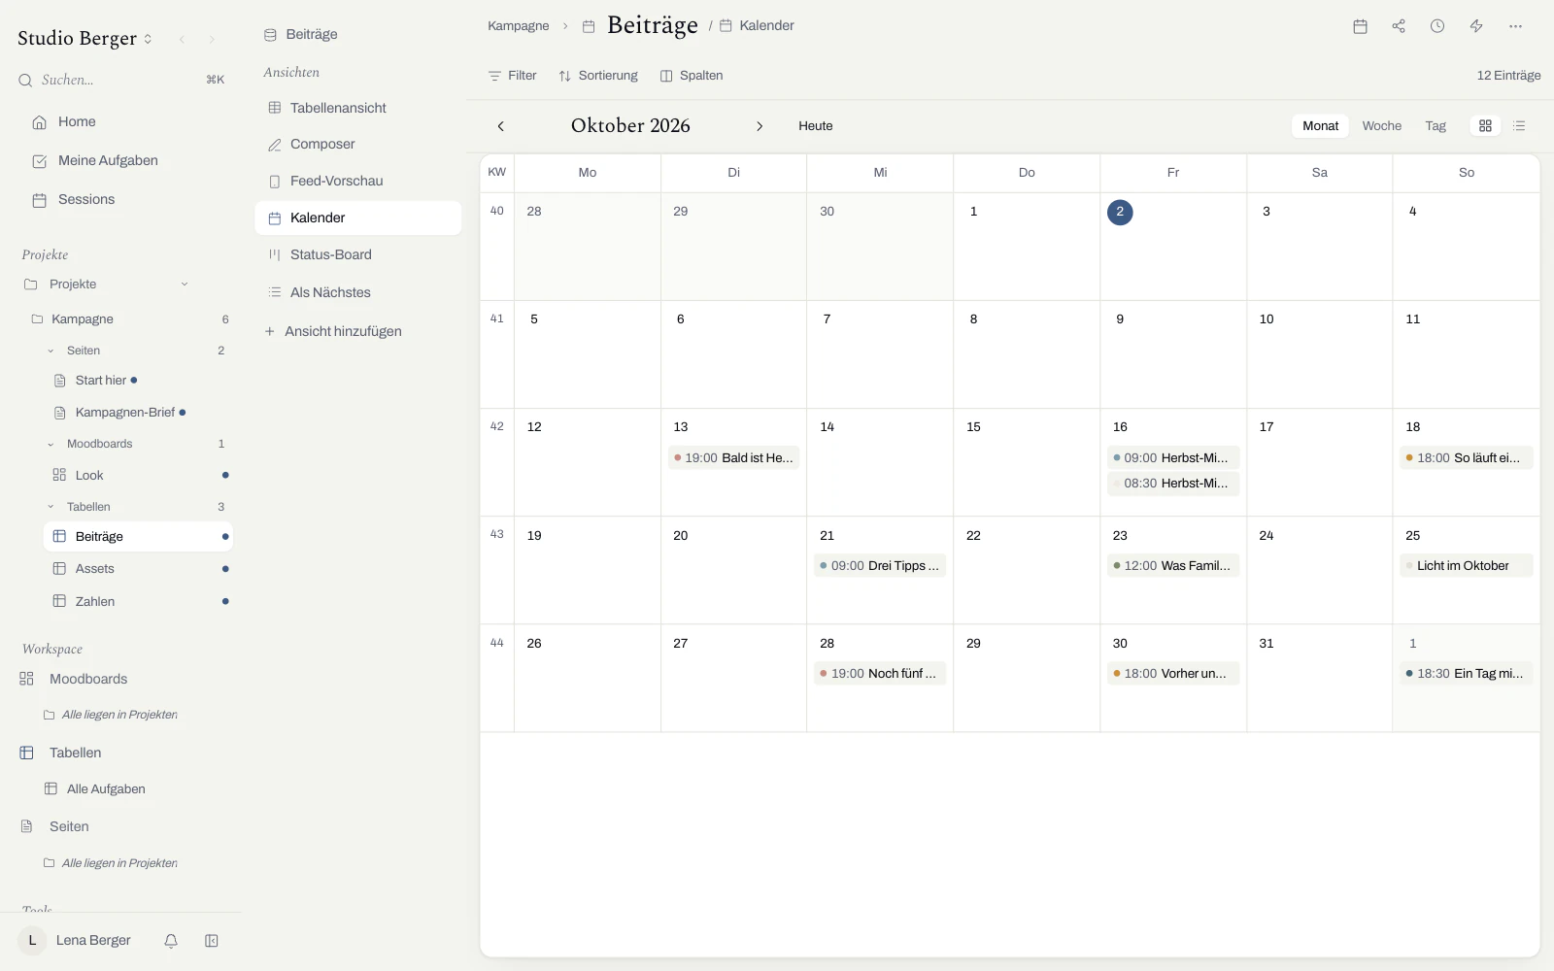Click the lightning bolt automation icon
The image size is (1554, 971).
[1476, 26]
